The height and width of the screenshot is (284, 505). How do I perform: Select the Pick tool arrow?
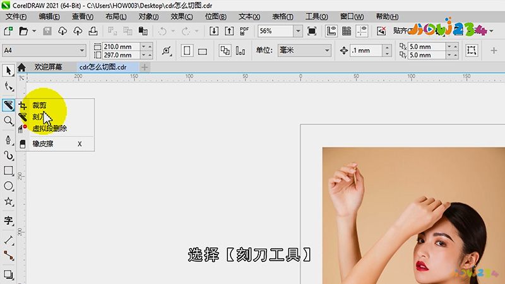(8, 71)
